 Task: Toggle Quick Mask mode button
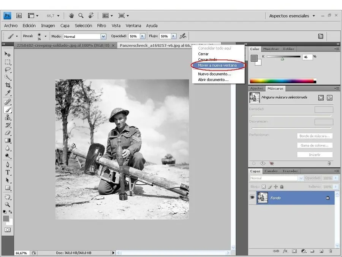tap(8, 230)
